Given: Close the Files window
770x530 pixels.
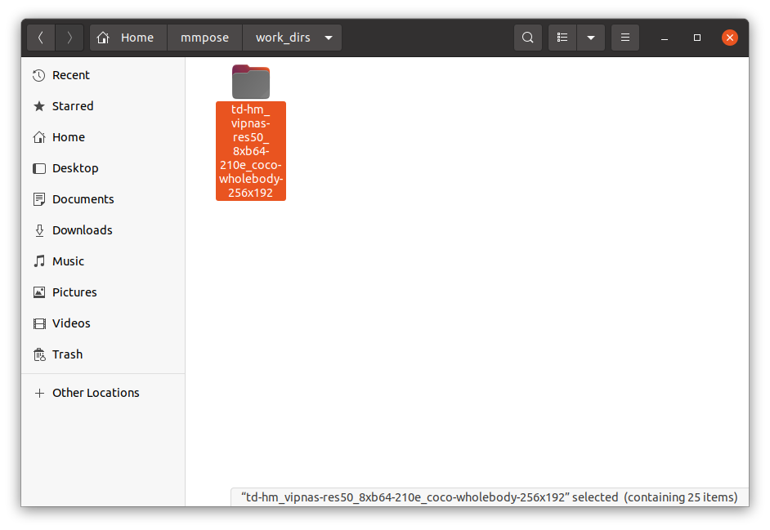Looking at the screenshot, I should [730, 38].
